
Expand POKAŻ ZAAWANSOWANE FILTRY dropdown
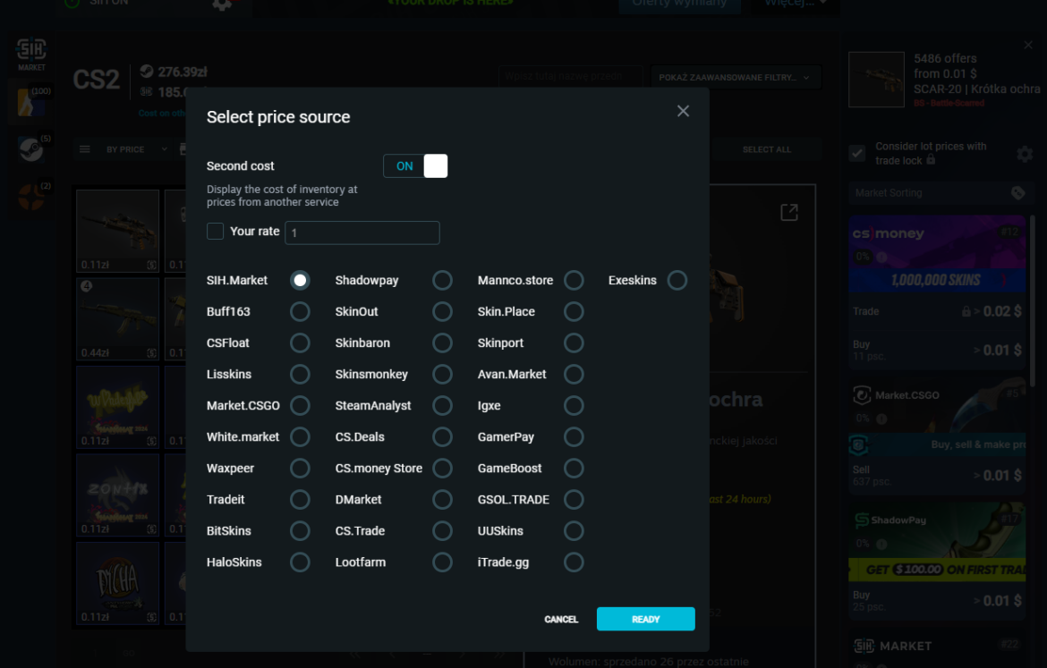735,78
